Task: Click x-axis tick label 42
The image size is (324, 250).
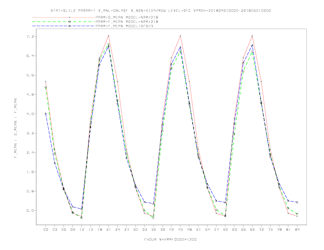Action: coord(171,230)
